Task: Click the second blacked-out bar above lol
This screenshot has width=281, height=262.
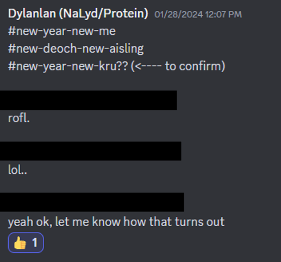Action: (x=91, y=151)
